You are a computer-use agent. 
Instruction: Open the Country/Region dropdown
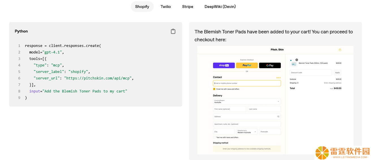coord(247,101)
